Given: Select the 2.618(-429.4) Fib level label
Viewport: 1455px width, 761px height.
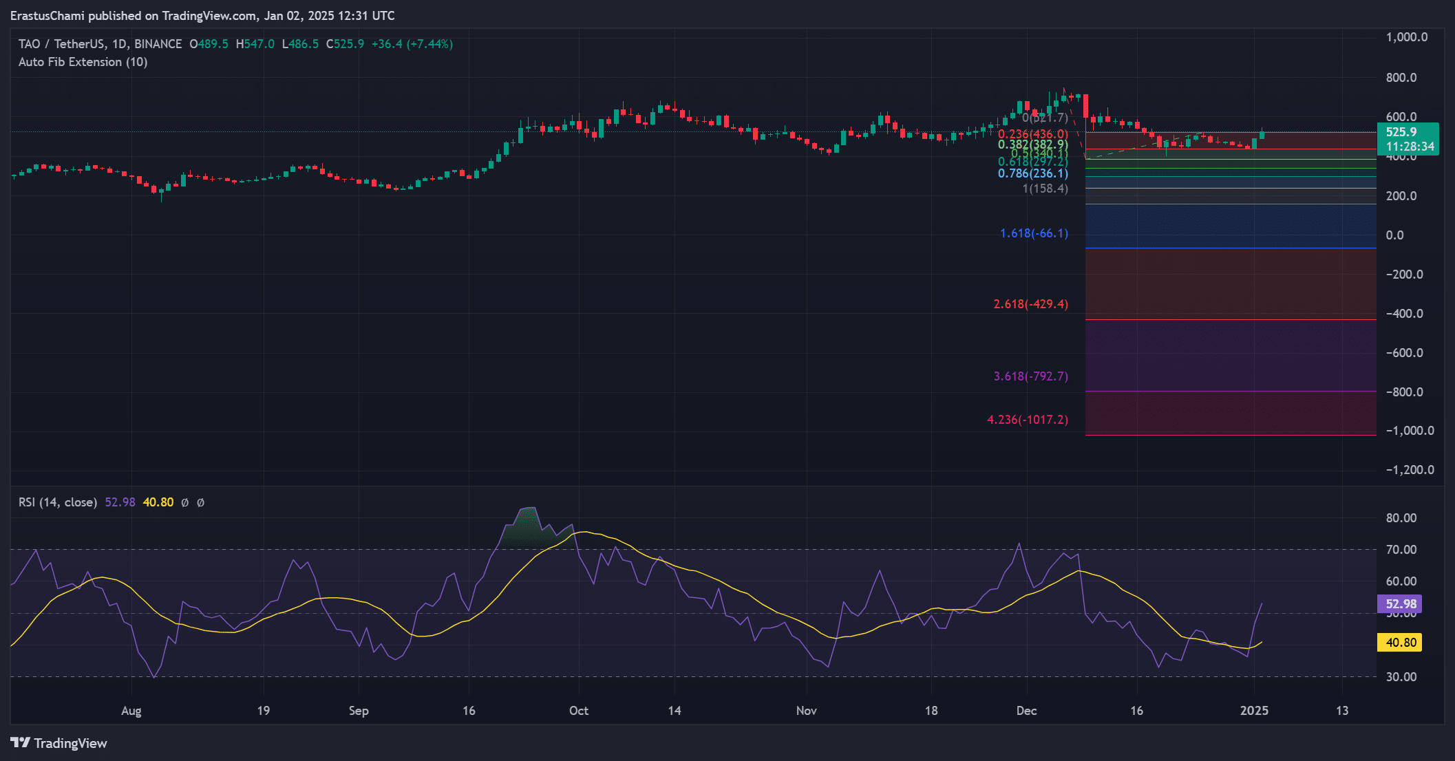Looking at the screenshot, I should 1030,304.
